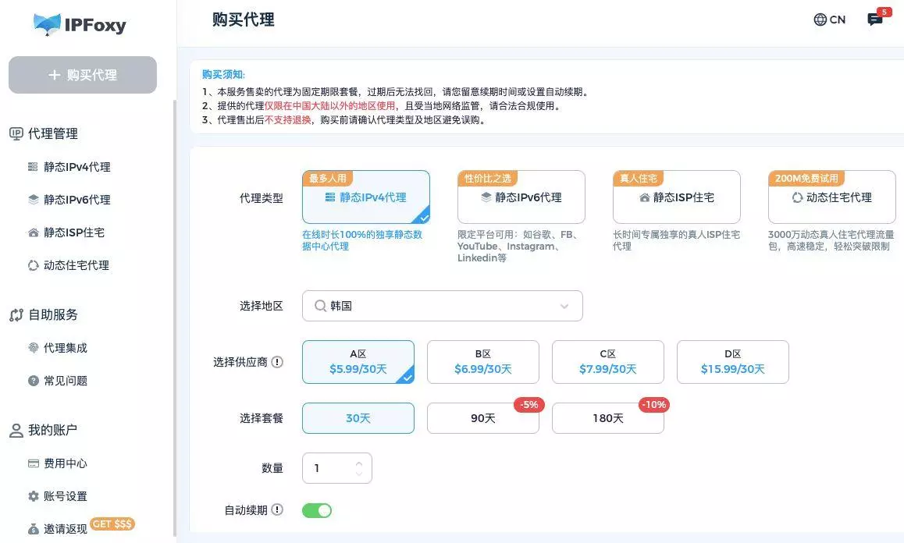Click the 我的账户 user icon
The image size is (904, 543).
click(16, 430)
